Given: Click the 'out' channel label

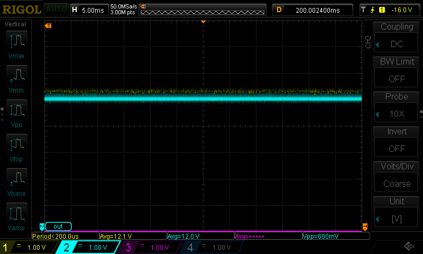Looking at the screenshot, I should point(58,226).
